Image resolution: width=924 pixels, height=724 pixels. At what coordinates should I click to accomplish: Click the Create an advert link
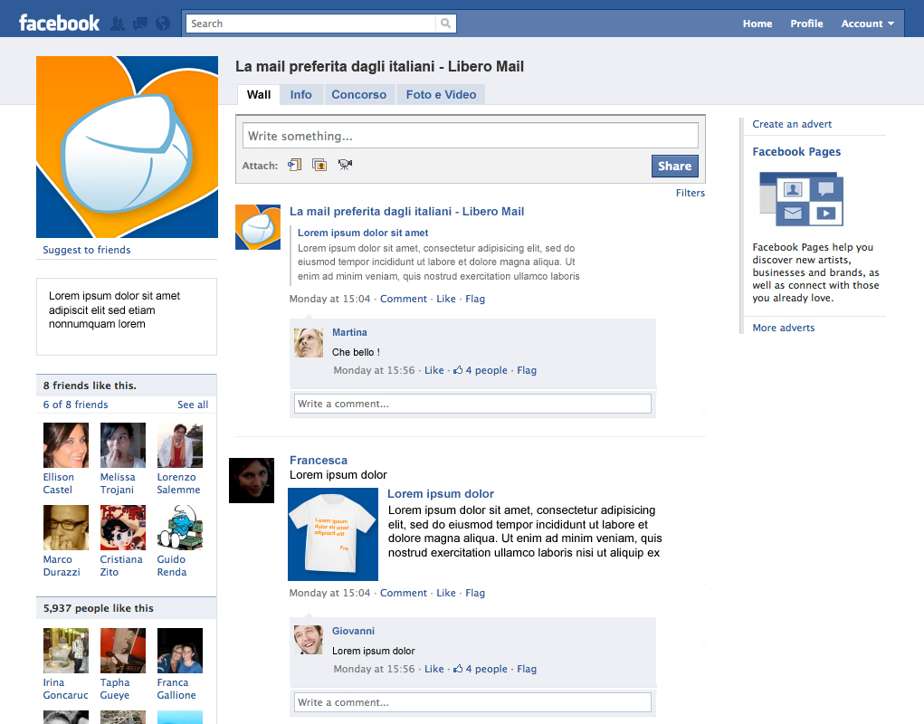point(792,124)
